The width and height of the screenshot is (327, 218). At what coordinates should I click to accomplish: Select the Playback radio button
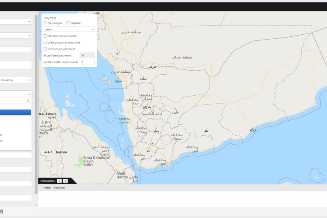68,23
